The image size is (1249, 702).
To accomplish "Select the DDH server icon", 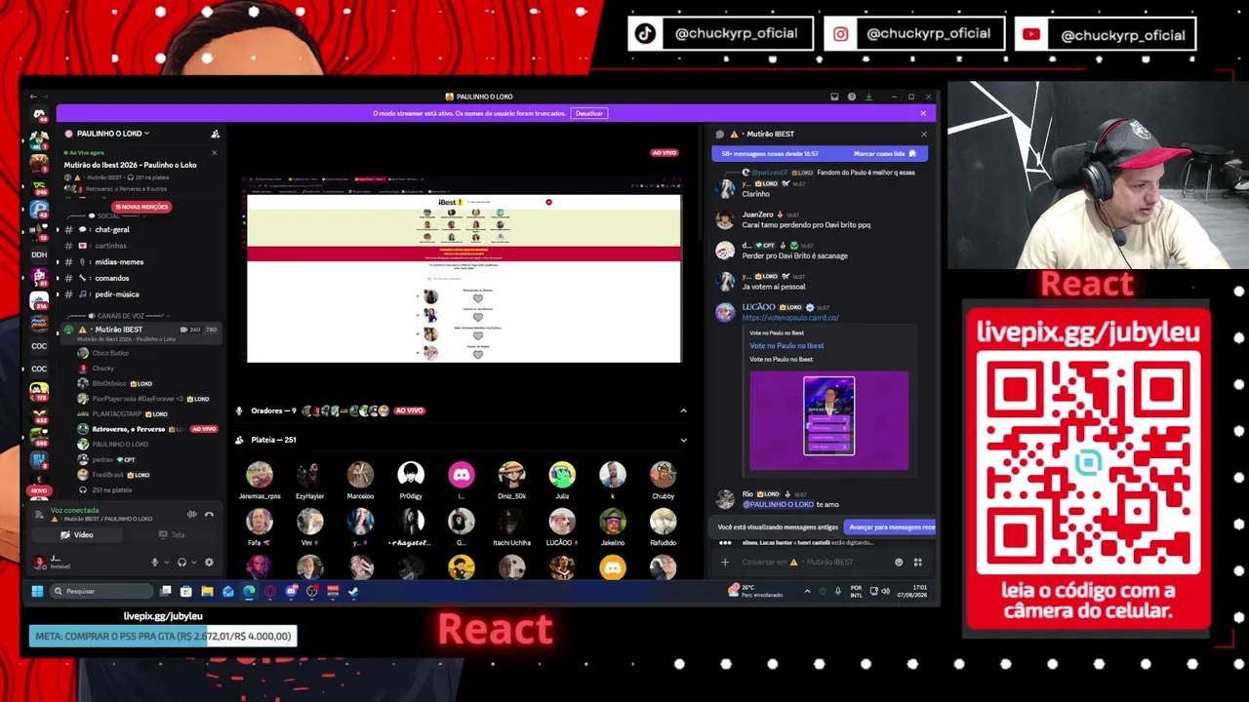I will tap(39, 254).
